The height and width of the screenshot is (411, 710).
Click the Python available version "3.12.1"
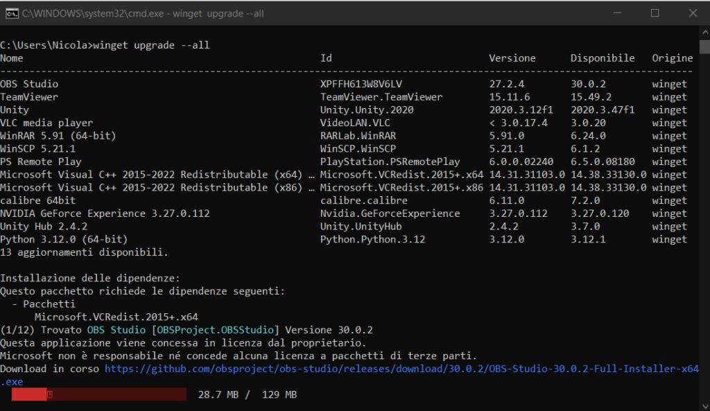click(x=588, y=239)
